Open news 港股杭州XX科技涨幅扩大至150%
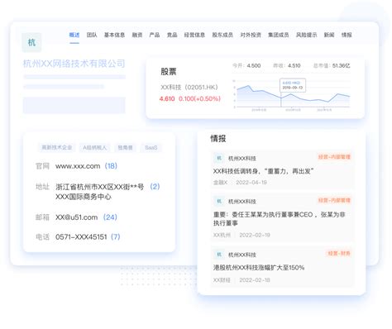This screenshot has width=392, height=329. click(259, 268)
